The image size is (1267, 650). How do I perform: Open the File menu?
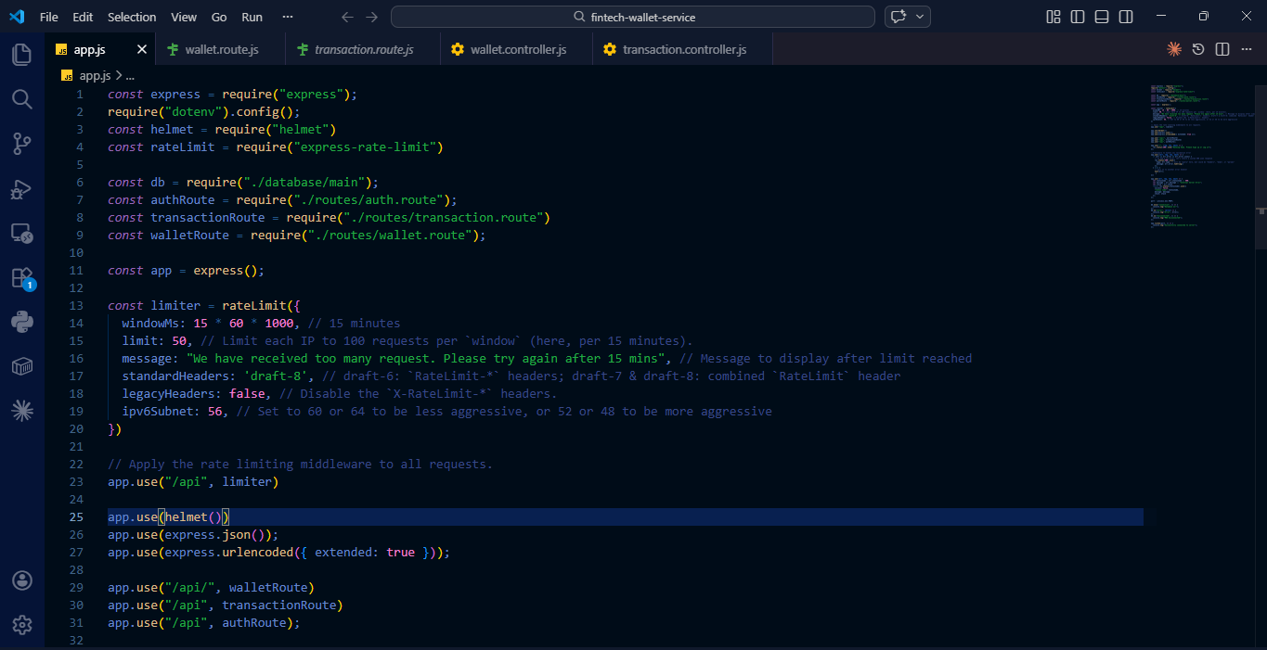pos(49,17)
